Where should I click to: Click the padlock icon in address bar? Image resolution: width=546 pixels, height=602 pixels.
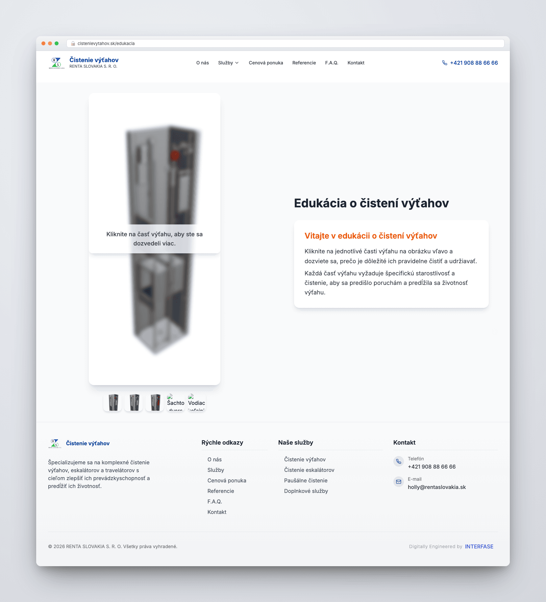click(x=73, y=43)
